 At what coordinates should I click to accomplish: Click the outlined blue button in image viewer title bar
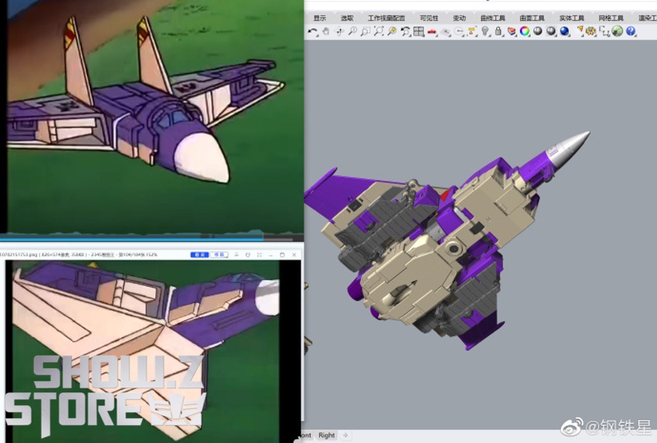coord(220,255)
